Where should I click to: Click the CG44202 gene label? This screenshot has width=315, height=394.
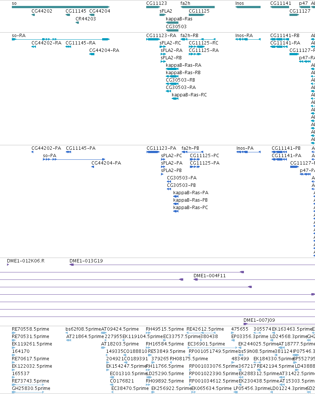coord(42,11)
